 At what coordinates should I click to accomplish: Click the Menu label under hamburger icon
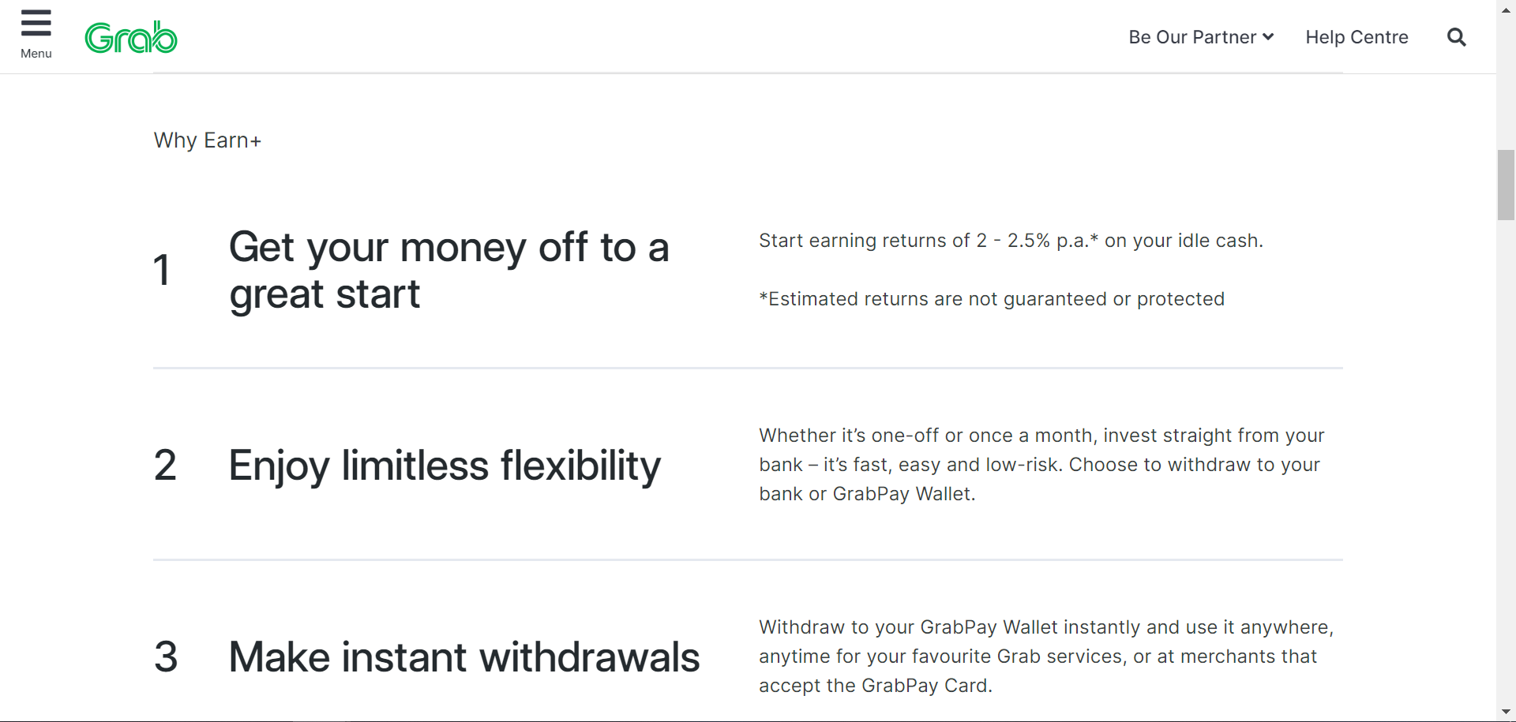[36, 54]
